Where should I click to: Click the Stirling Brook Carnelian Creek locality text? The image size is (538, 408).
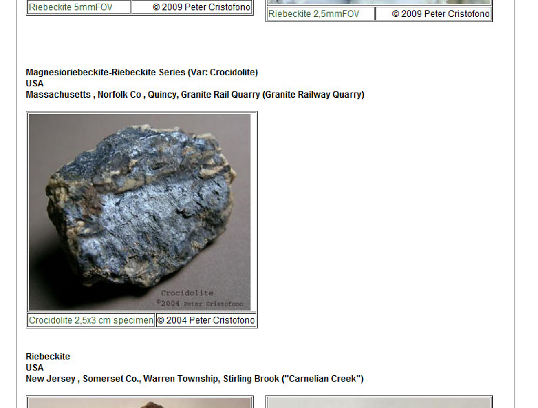coord(195,379)
